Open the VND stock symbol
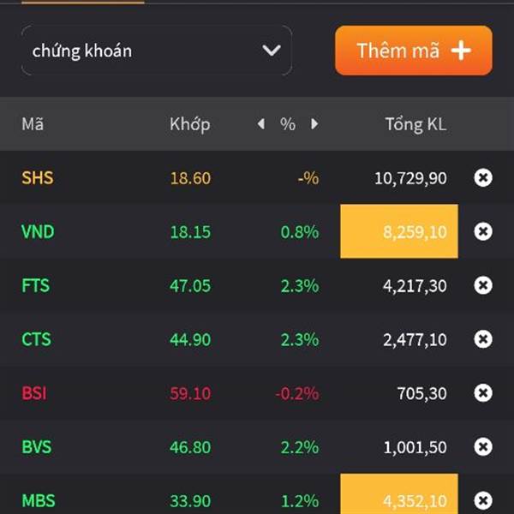Viewport: 514px width, 514px height. (x=38, y=231)
